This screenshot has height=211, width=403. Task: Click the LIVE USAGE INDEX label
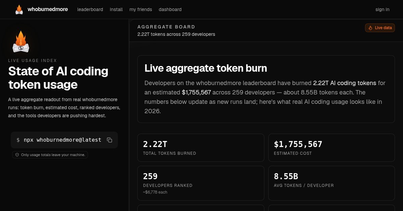coord(33,61)
